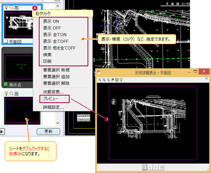Click printer icon on bottom blue-lines sheet

pos(16,93)
